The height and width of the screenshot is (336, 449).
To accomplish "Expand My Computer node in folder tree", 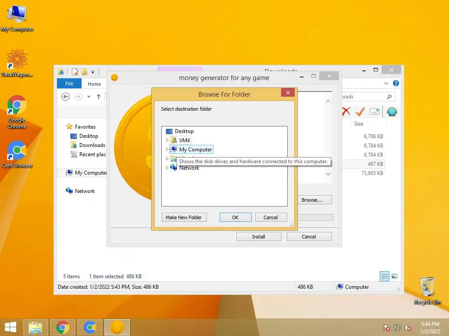I will [167, 150].
